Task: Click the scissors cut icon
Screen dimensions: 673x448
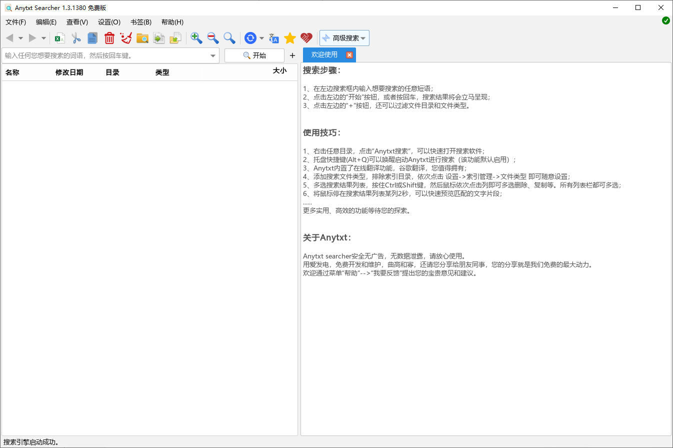Action: tap(76, 38)
